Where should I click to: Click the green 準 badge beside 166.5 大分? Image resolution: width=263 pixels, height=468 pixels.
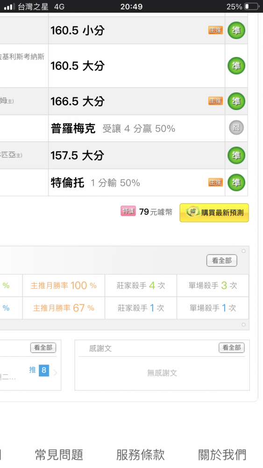[236, 101]
